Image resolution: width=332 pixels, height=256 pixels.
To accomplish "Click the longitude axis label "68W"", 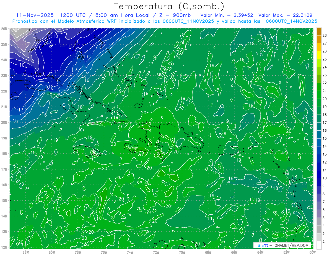I will pos(208,252).
